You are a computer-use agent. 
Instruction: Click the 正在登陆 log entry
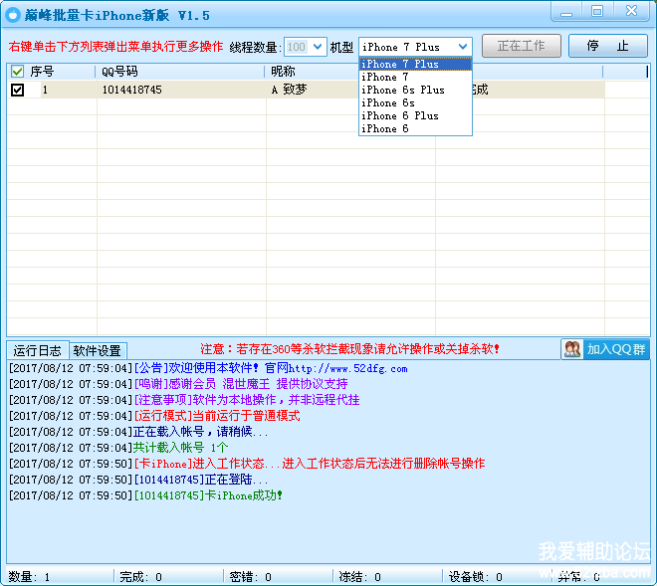138,480
